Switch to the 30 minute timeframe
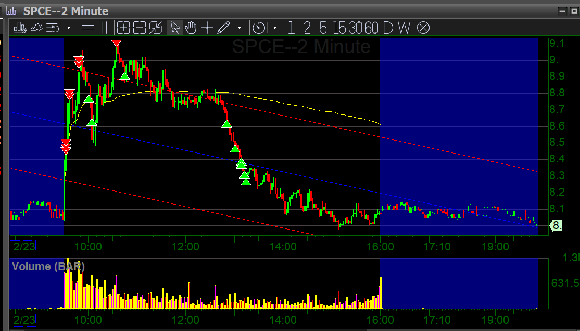This screenshot has height=331, width=580. [x=356, y=28]
